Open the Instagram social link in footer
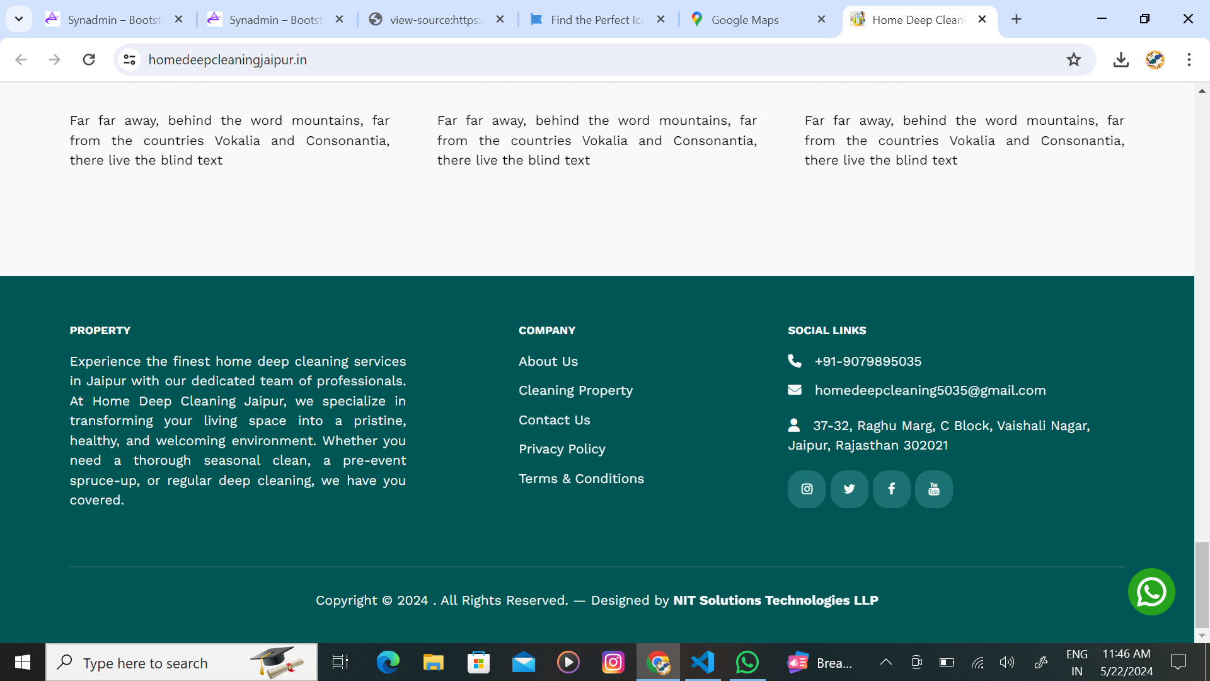 click(806, 489)
